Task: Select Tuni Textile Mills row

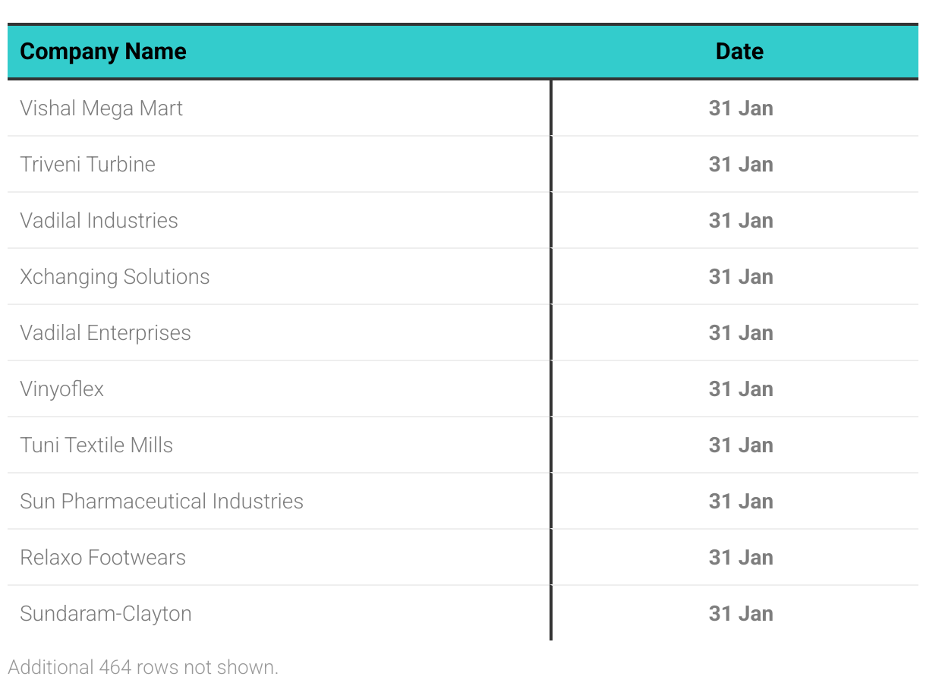Action: pos(96,445)
